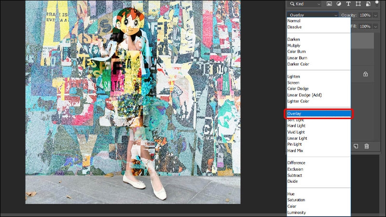Viewport: 386px width, 217px height.
Task: Open the Kind filter type dropdown
Action: (305, 4)
